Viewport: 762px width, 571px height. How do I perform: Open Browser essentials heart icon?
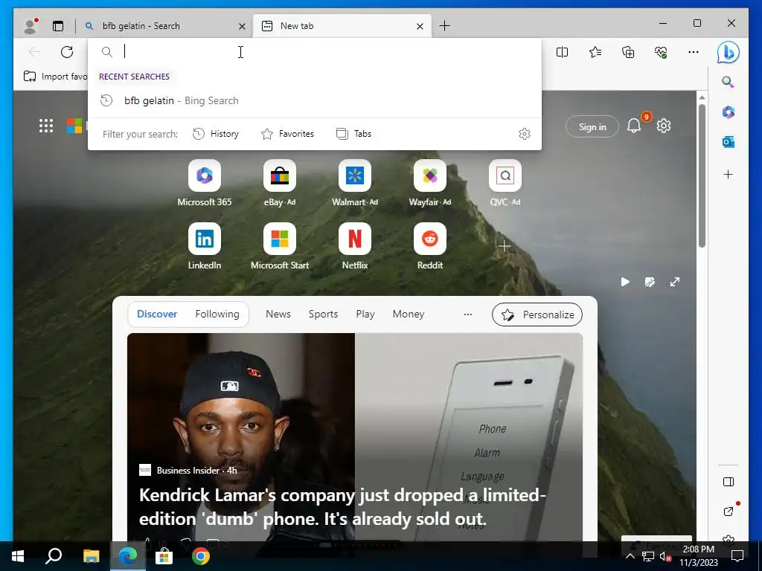click(661, 52)
